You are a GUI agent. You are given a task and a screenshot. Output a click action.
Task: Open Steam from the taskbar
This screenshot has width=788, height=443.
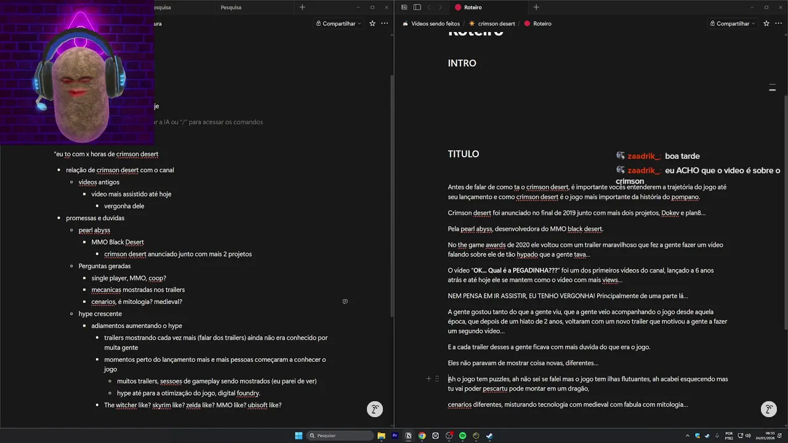489,436
